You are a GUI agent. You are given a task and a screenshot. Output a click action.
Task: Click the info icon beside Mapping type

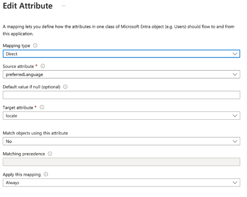coord(35,46)
